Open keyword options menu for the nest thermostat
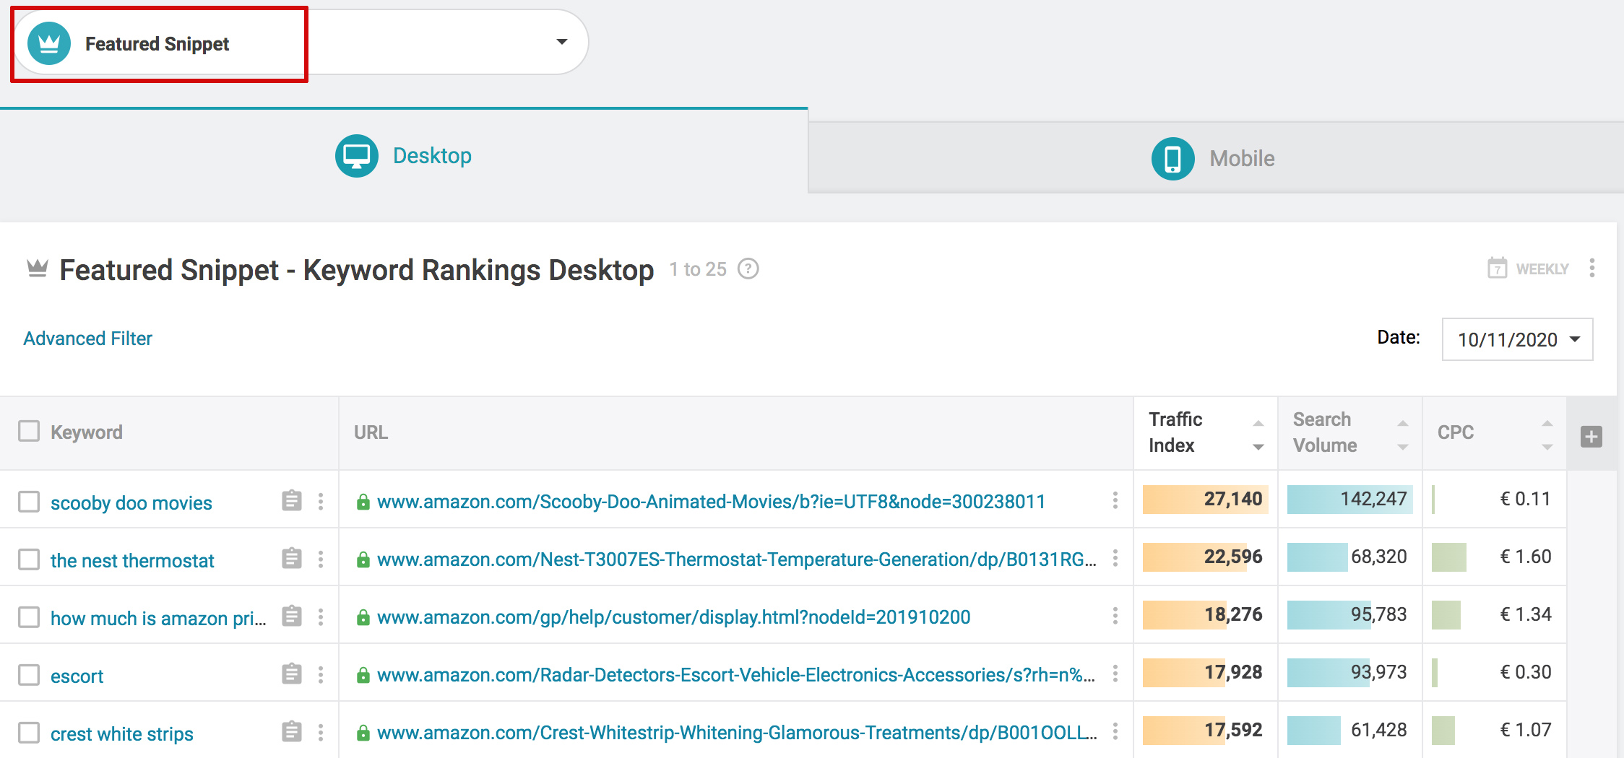The height and width of the screenshot is (758, 1624). pyautogui.click(x=321, y=559)
